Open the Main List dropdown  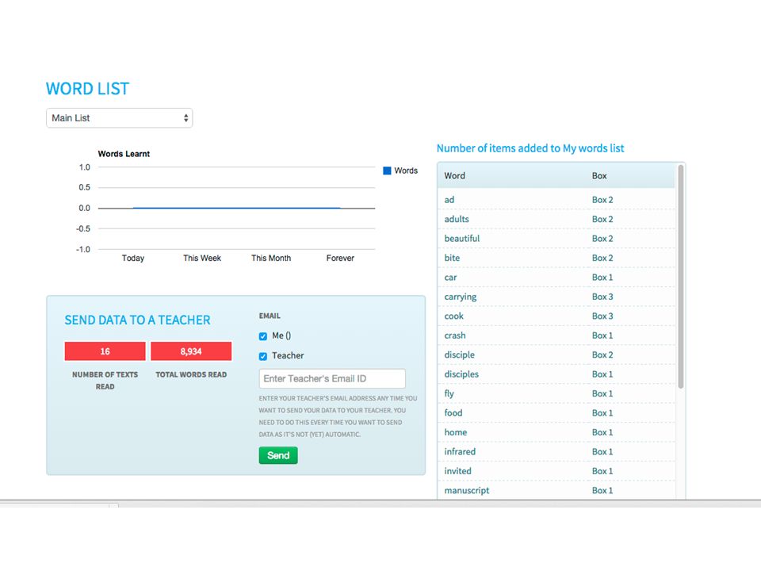[x=120, y=118]
